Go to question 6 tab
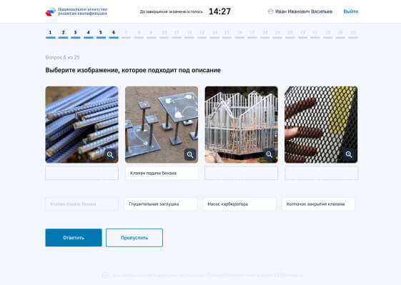The image size is (401, 285). coord(114,34)
